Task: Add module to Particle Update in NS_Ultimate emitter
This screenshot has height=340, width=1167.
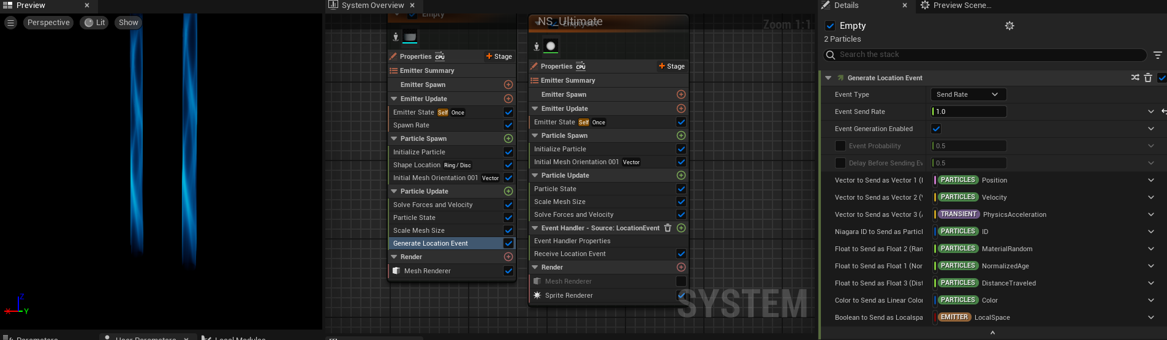Action: pos(681,175)
